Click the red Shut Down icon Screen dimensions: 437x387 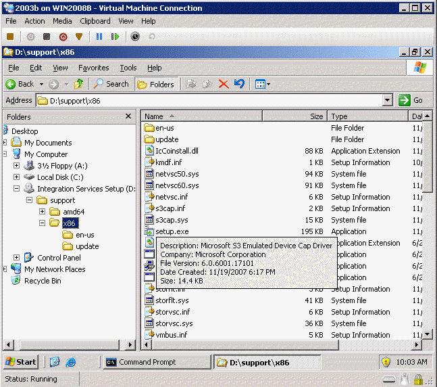[63, 37]
